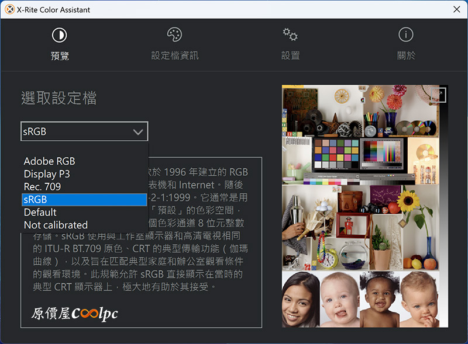Viewport: 468px width, 344px height.
Task: Click the color test preview image
Action: point(364,206)
